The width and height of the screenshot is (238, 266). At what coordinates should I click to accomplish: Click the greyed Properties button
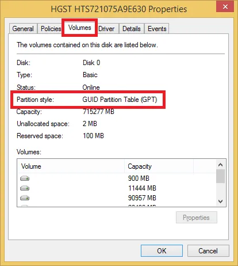point(197,218)
